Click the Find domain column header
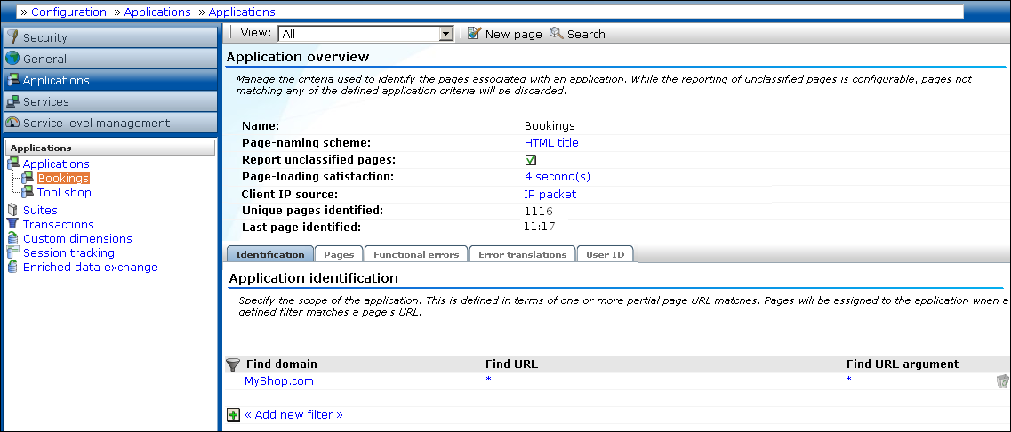The image size is (1011, 432). point(282,364)
